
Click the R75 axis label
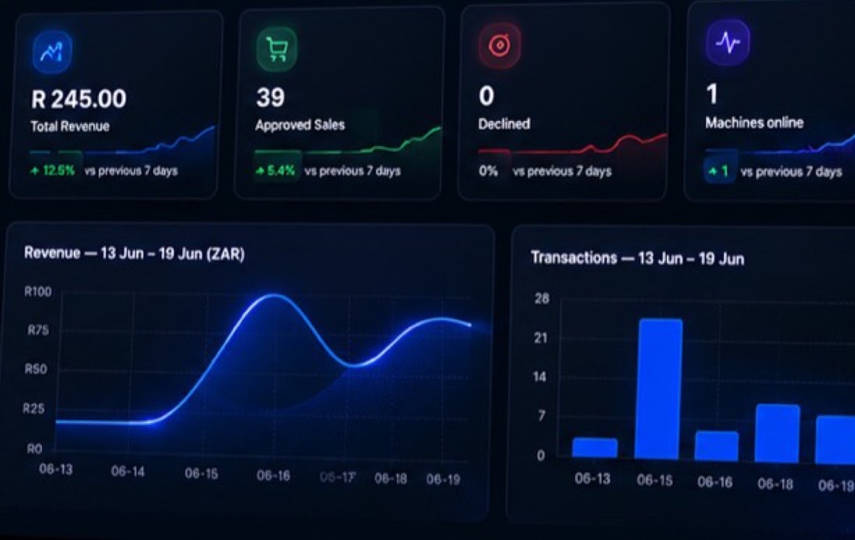click(37, 331)
